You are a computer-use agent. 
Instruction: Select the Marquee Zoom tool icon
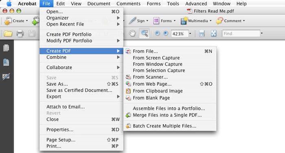coord(144,33)
